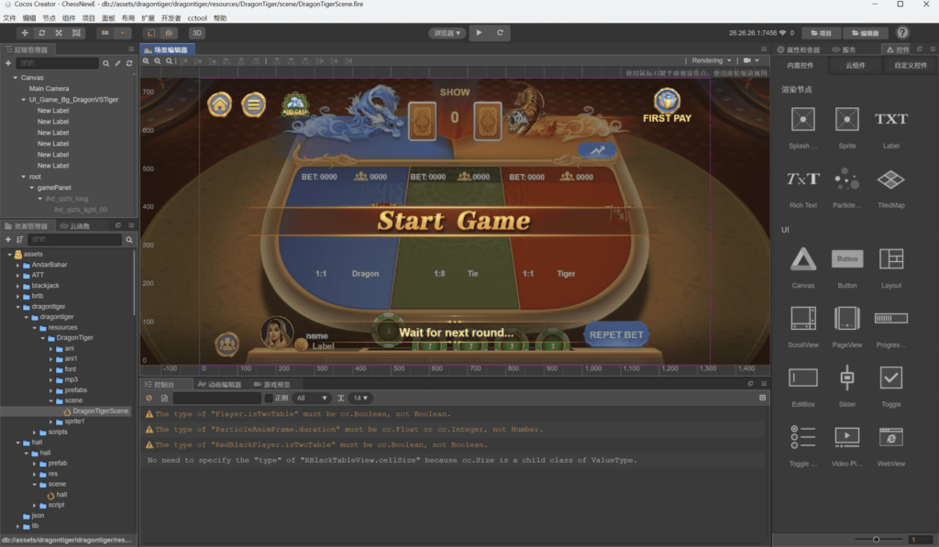Select the TiledMap node type
939x547 pixels.
click(x=890, y=179)
